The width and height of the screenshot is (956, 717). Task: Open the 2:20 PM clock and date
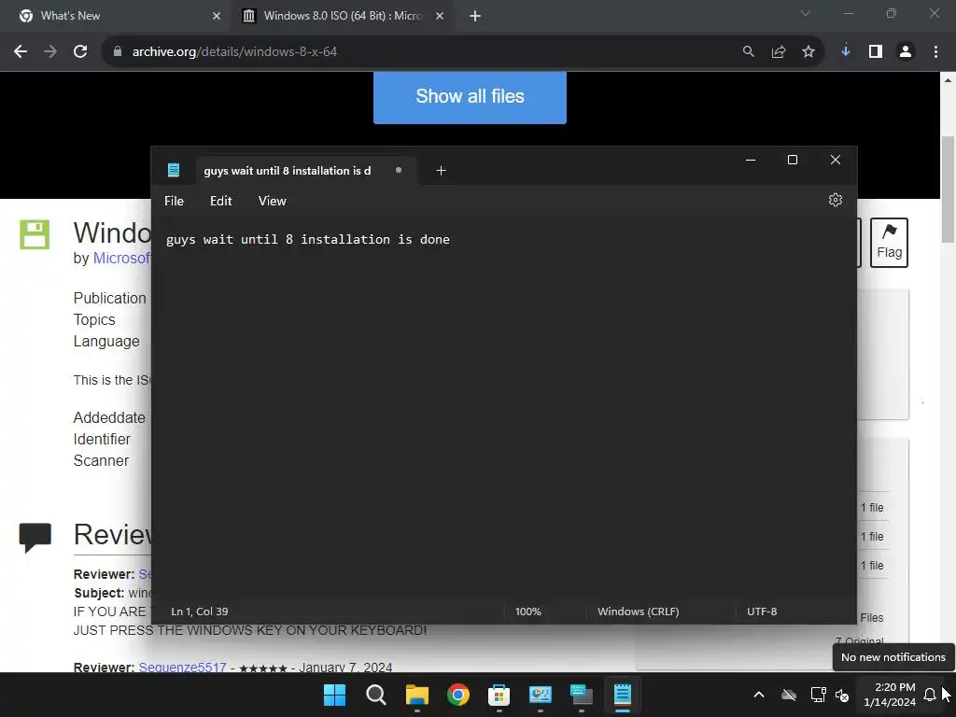pyautogui.click(x=889, y=695)
